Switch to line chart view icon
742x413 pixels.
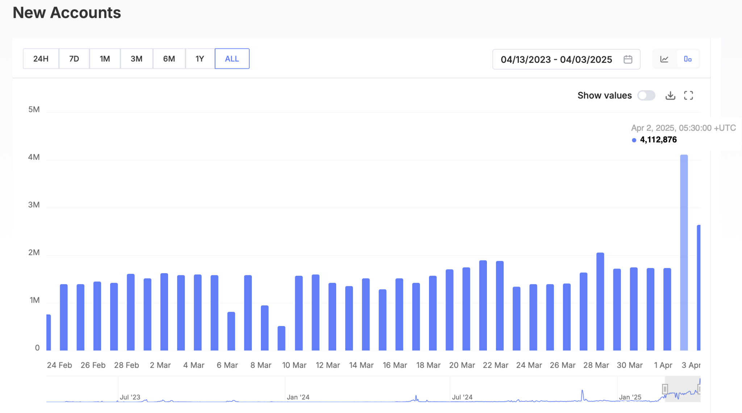coord(664,59)
